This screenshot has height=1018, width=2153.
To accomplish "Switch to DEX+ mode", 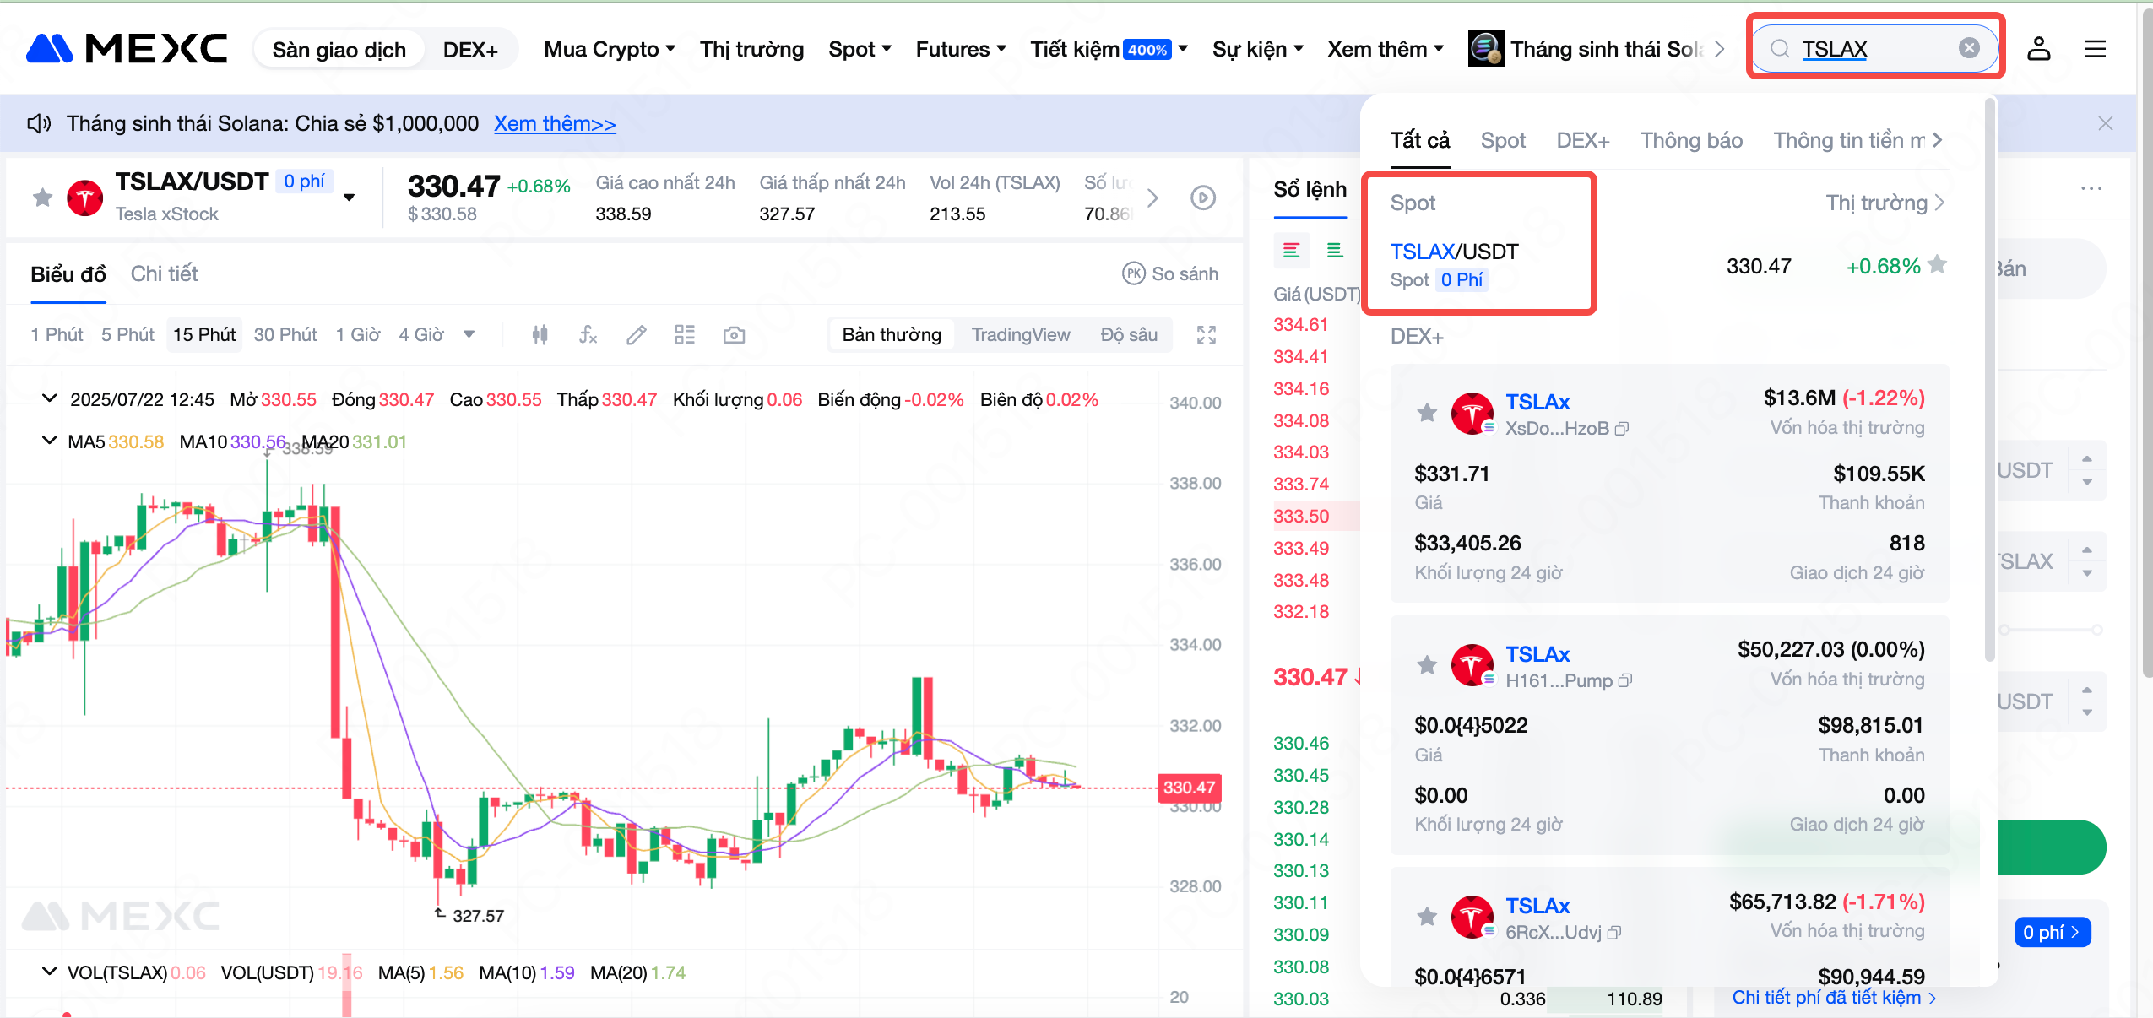I will click(x=470, y=50).
